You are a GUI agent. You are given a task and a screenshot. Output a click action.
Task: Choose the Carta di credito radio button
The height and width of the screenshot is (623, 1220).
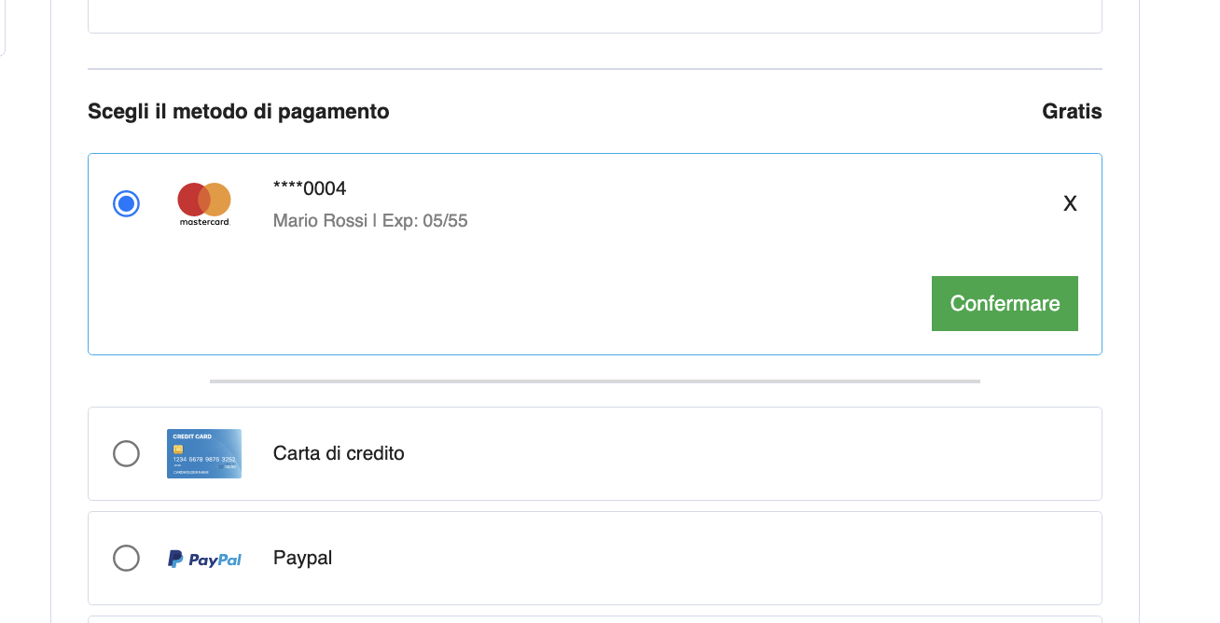tap(126, 453)
